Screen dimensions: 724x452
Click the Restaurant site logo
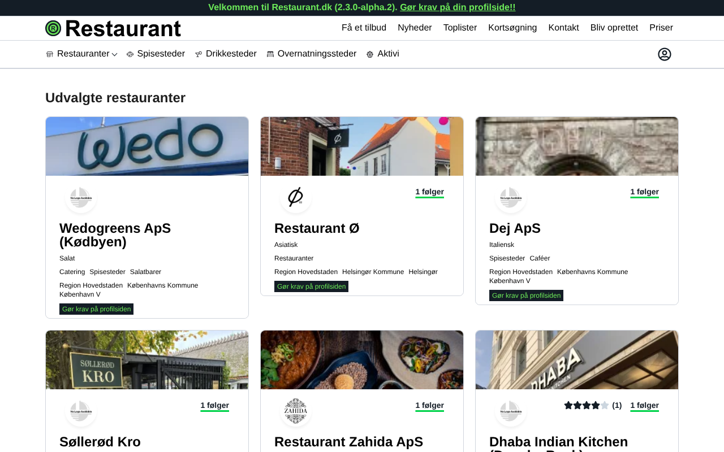(113, 28)
